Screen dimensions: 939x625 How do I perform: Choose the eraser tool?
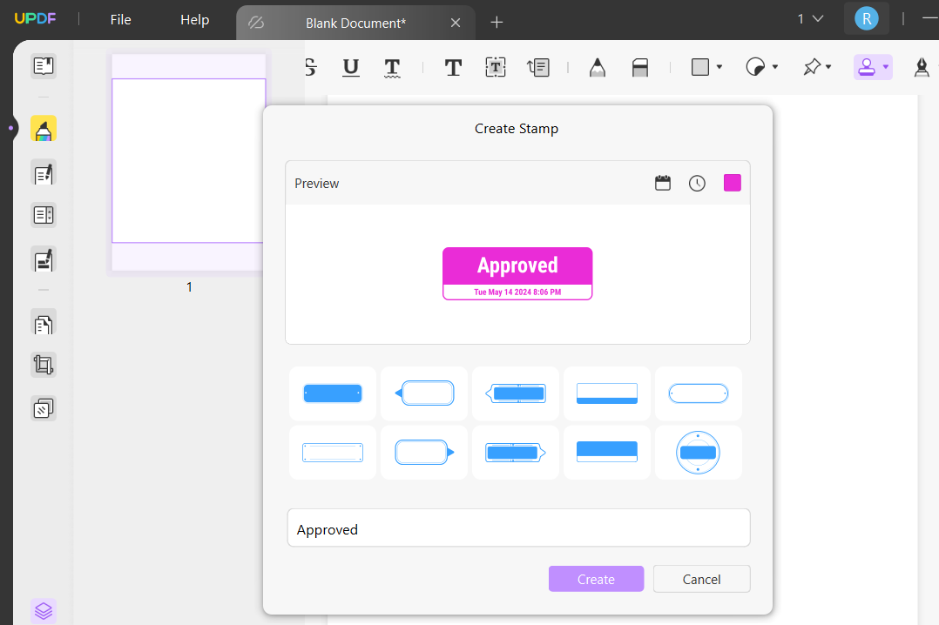tap(640, 66)
